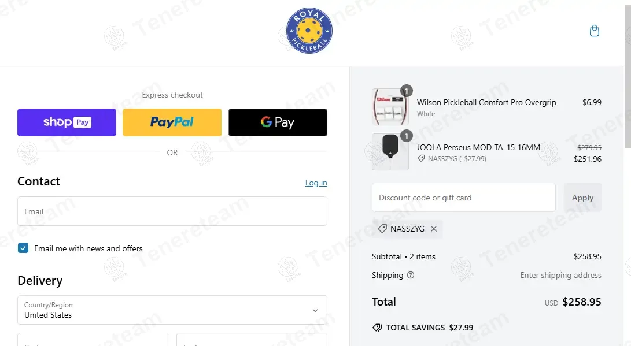Follow the Log in link
The height and width of the screenshot is (346, 631).
316,183
